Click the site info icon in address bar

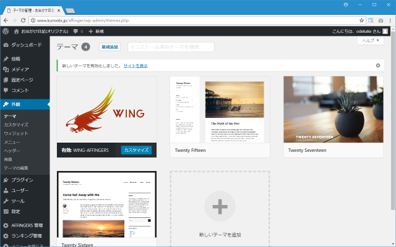tap(33, 20)
